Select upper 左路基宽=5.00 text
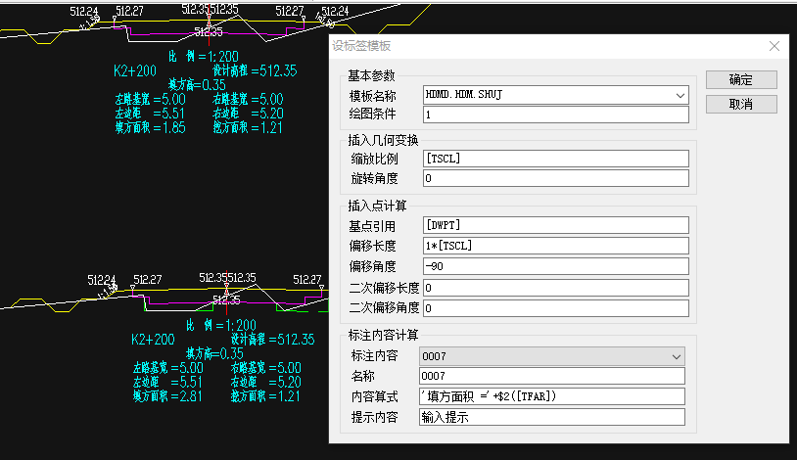Viewport: 797px width, 460px height. [x=151, y=99]
